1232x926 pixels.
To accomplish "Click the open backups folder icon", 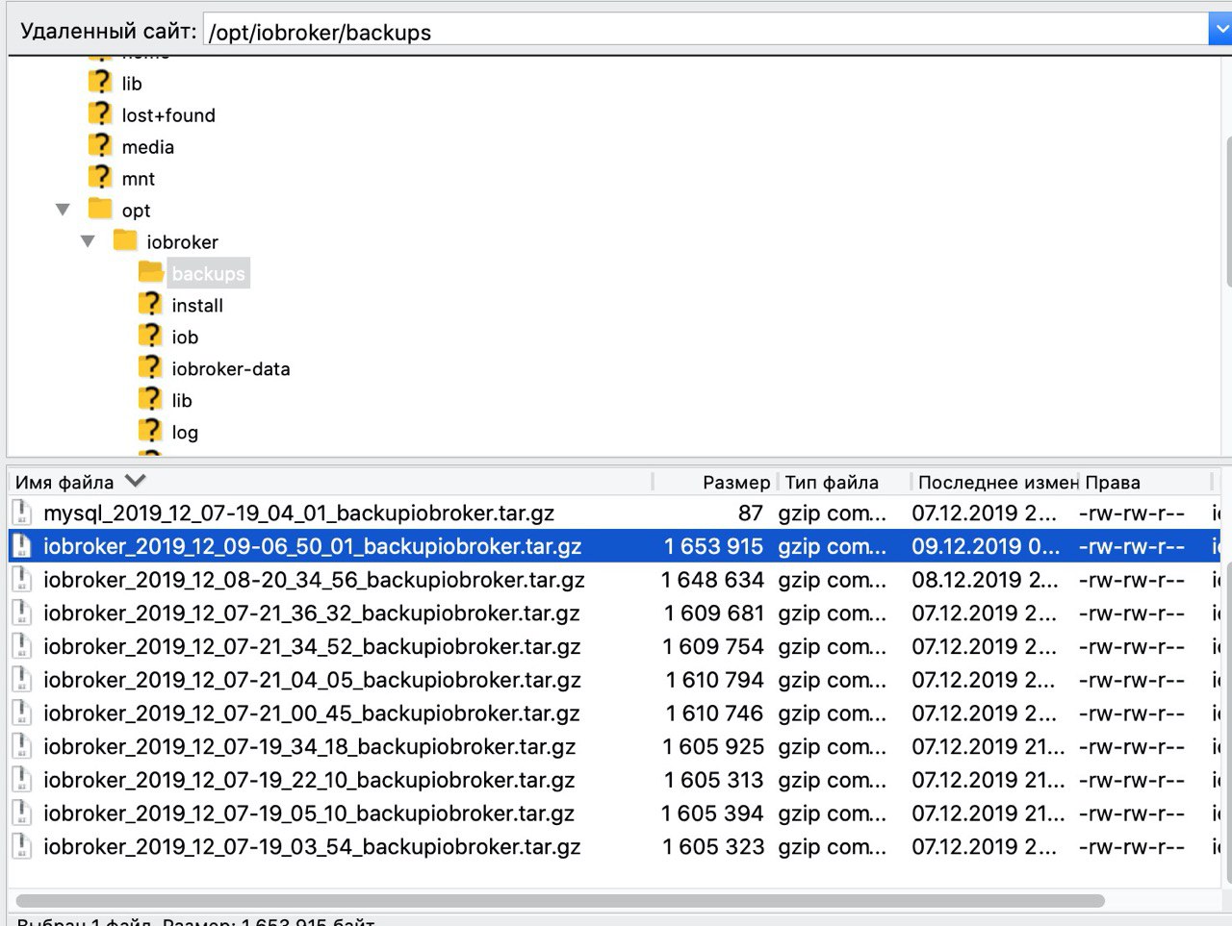I will click(x=150, y=272).
